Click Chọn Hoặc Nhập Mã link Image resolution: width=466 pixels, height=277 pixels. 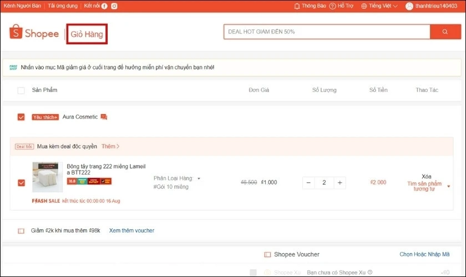[424, 254]
